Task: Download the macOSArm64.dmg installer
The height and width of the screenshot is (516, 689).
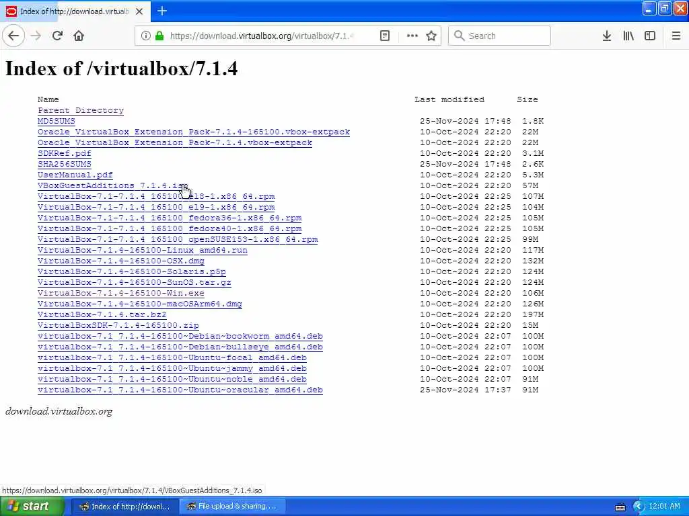Action: 140,304
